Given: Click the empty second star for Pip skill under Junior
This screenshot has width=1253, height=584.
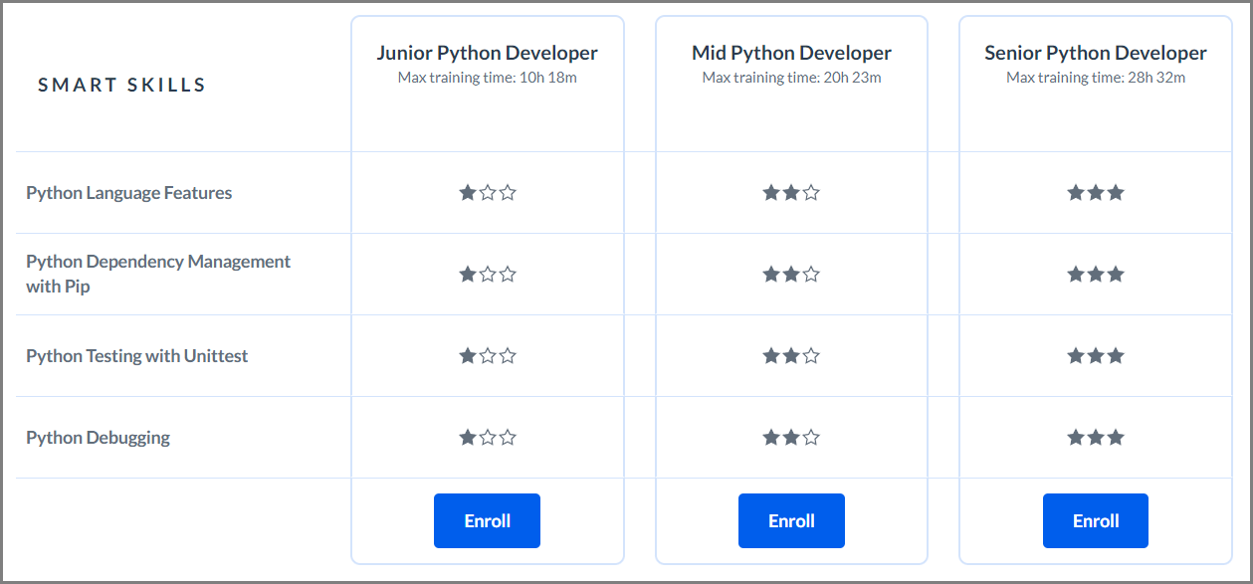Looking at the screenshot, I should pos(488,274).
